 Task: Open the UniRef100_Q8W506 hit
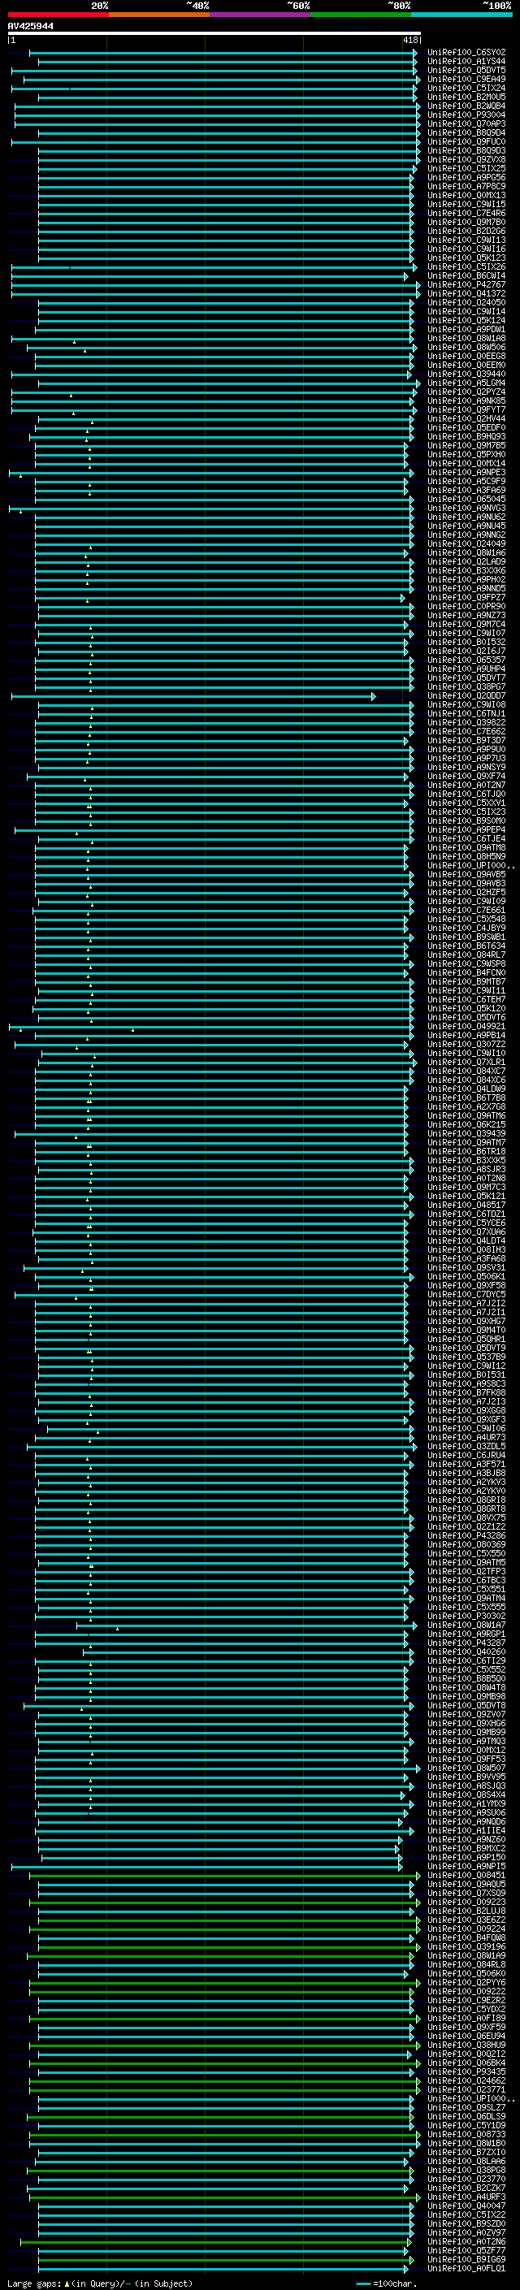[x=466, y=347]
